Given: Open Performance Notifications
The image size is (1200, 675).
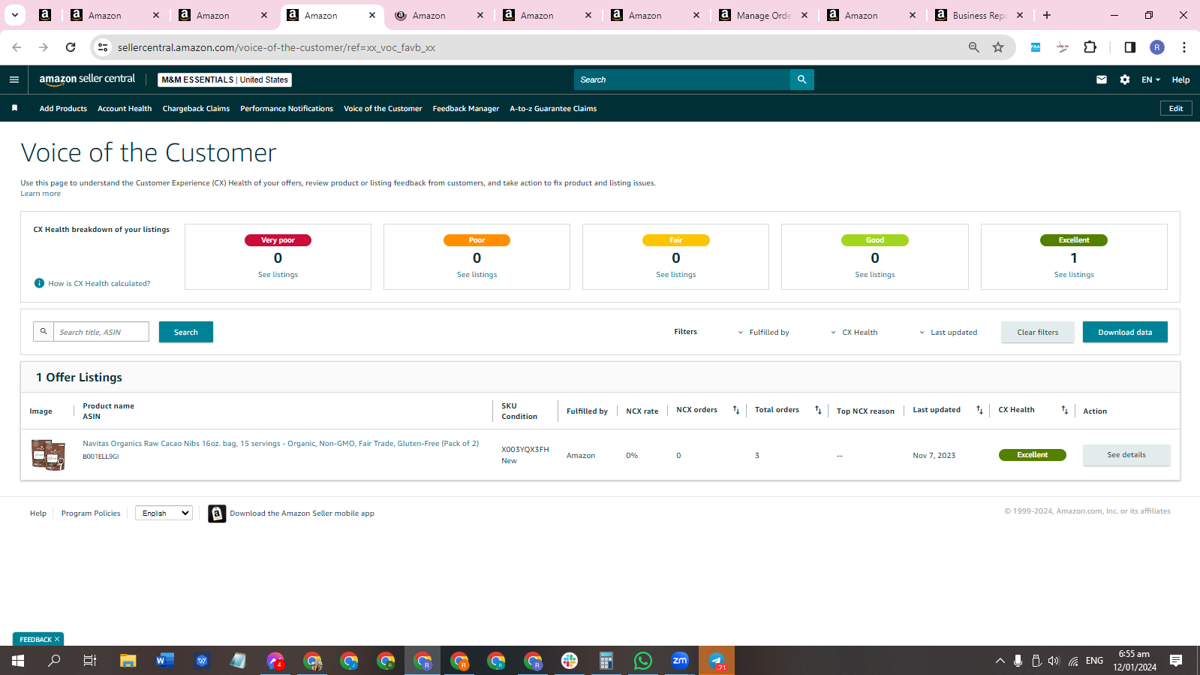Looking at the screenshot, I should coord(287,109).
